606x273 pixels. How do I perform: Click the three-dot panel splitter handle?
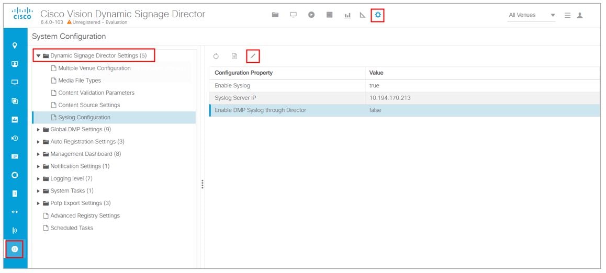point(202,184)
